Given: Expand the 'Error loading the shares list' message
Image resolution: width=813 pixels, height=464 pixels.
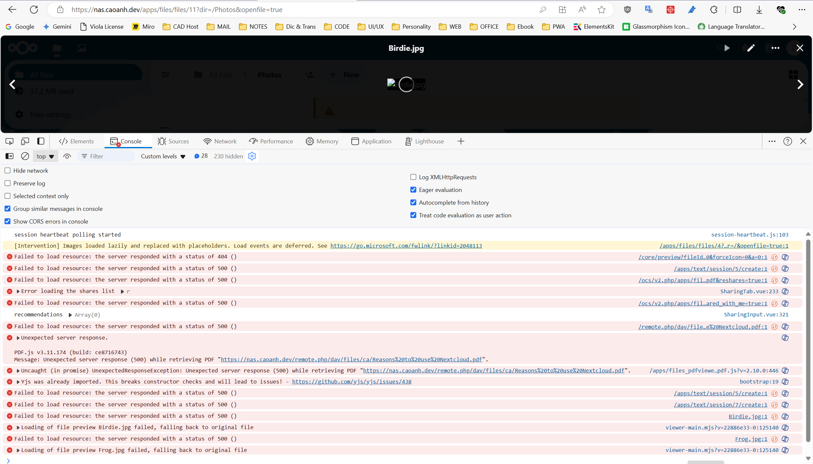Looking at the screenshot, I should [18, 291].
